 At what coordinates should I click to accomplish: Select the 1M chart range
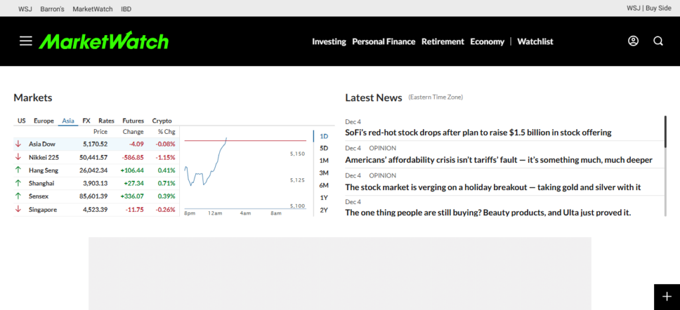[x=323, y=161]
